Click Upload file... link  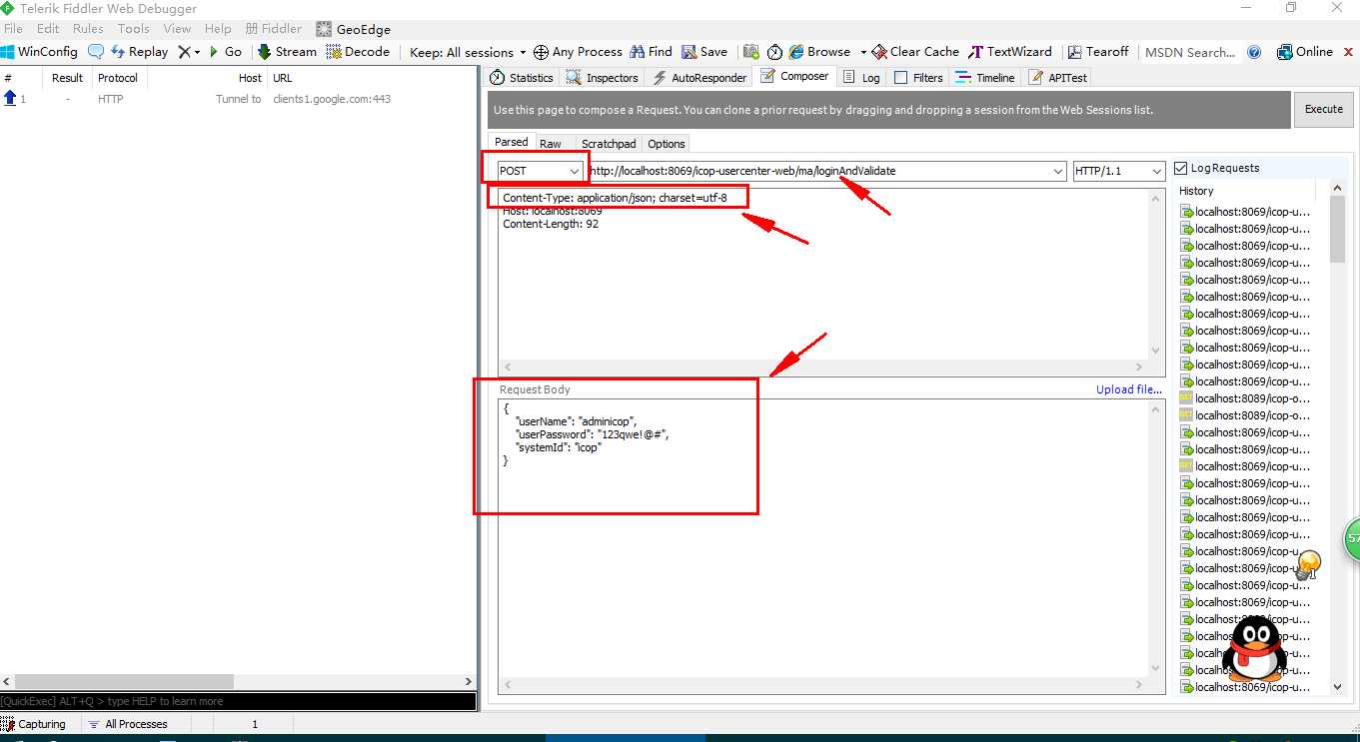pos(1129,389)
